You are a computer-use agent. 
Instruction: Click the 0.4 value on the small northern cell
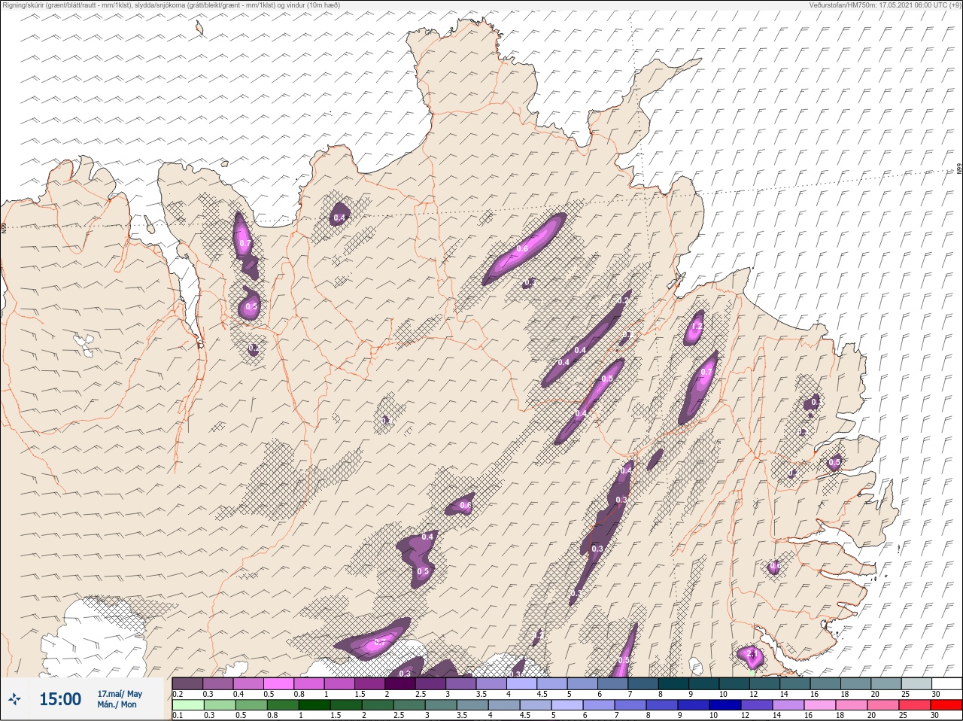tap(339, 218)
